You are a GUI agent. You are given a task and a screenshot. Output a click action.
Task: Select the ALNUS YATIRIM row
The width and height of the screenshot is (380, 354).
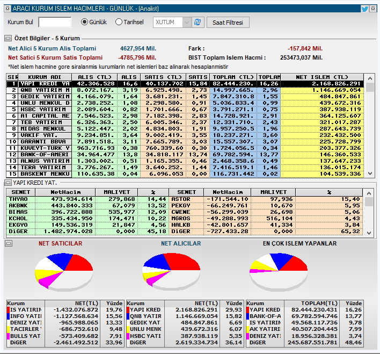click(185, 161)
